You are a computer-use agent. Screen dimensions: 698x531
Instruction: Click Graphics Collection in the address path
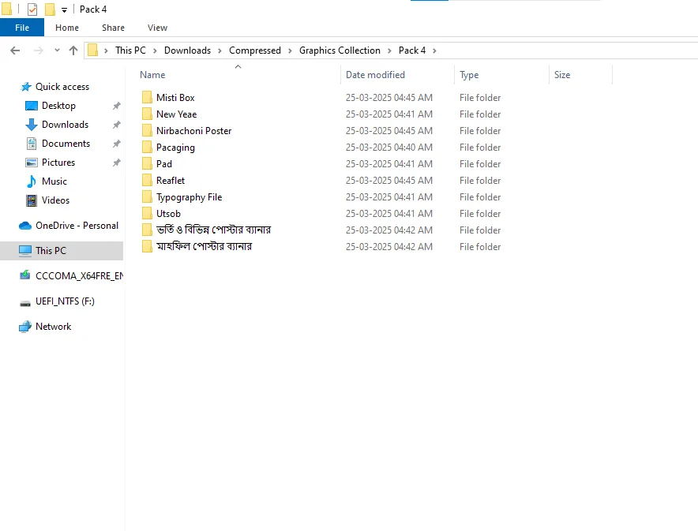point(340,50)
